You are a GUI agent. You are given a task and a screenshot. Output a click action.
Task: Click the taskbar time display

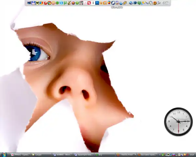click(192, 154)
